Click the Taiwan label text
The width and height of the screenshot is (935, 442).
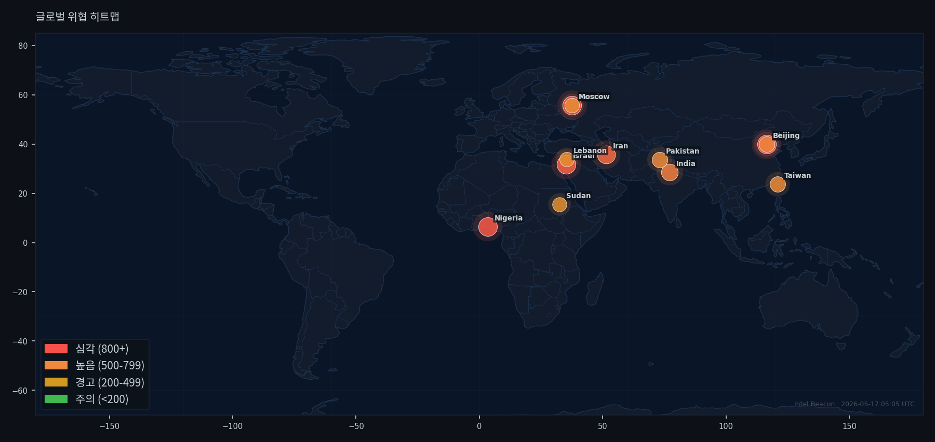(798, 175)
